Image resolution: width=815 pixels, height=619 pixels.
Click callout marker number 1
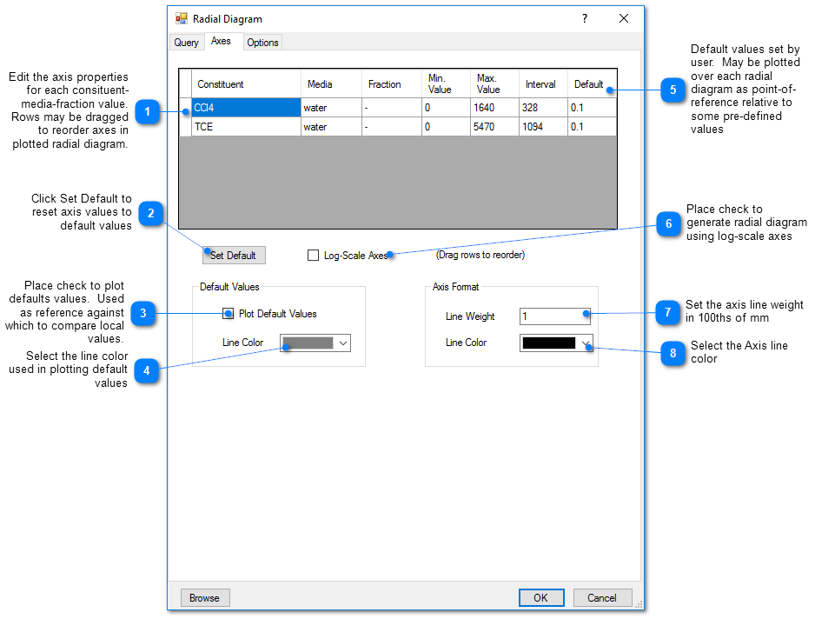pos(148,112)
